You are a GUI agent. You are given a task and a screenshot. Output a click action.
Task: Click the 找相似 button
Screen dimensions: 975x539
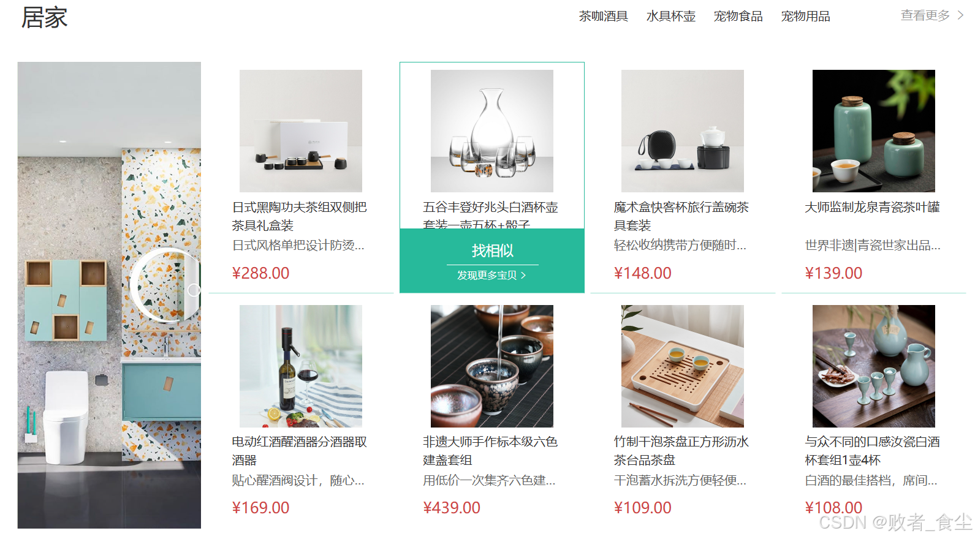[492, 251]
